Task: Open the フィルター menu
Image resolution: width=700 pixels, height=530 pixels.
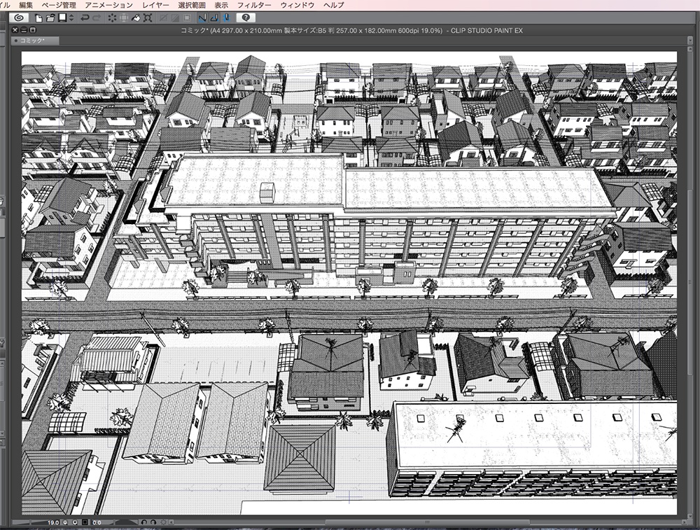Action: tap(254, 5)
